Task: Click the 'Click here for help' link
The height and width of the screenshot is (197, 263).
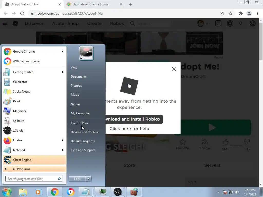Action: pos(129,129)
